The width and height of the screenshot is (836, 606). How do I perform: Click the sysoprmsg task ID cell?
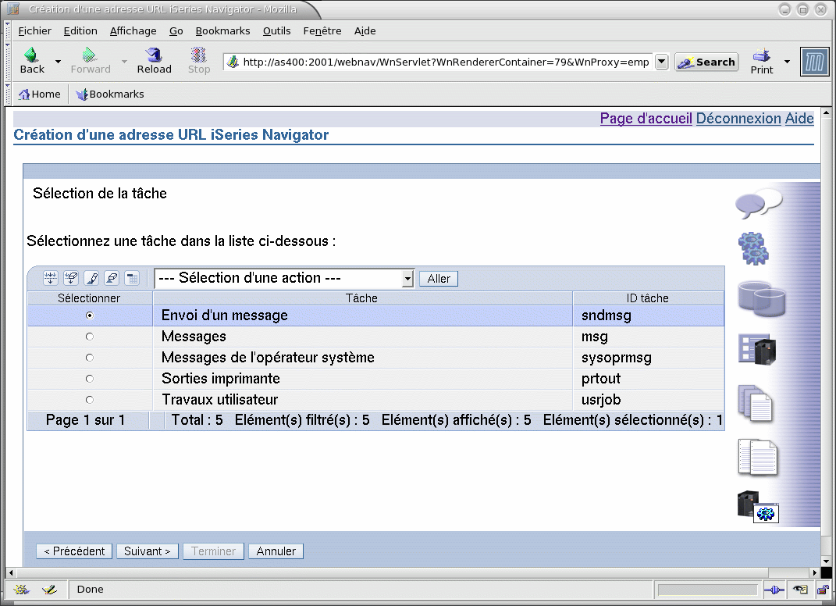[649, 358]
